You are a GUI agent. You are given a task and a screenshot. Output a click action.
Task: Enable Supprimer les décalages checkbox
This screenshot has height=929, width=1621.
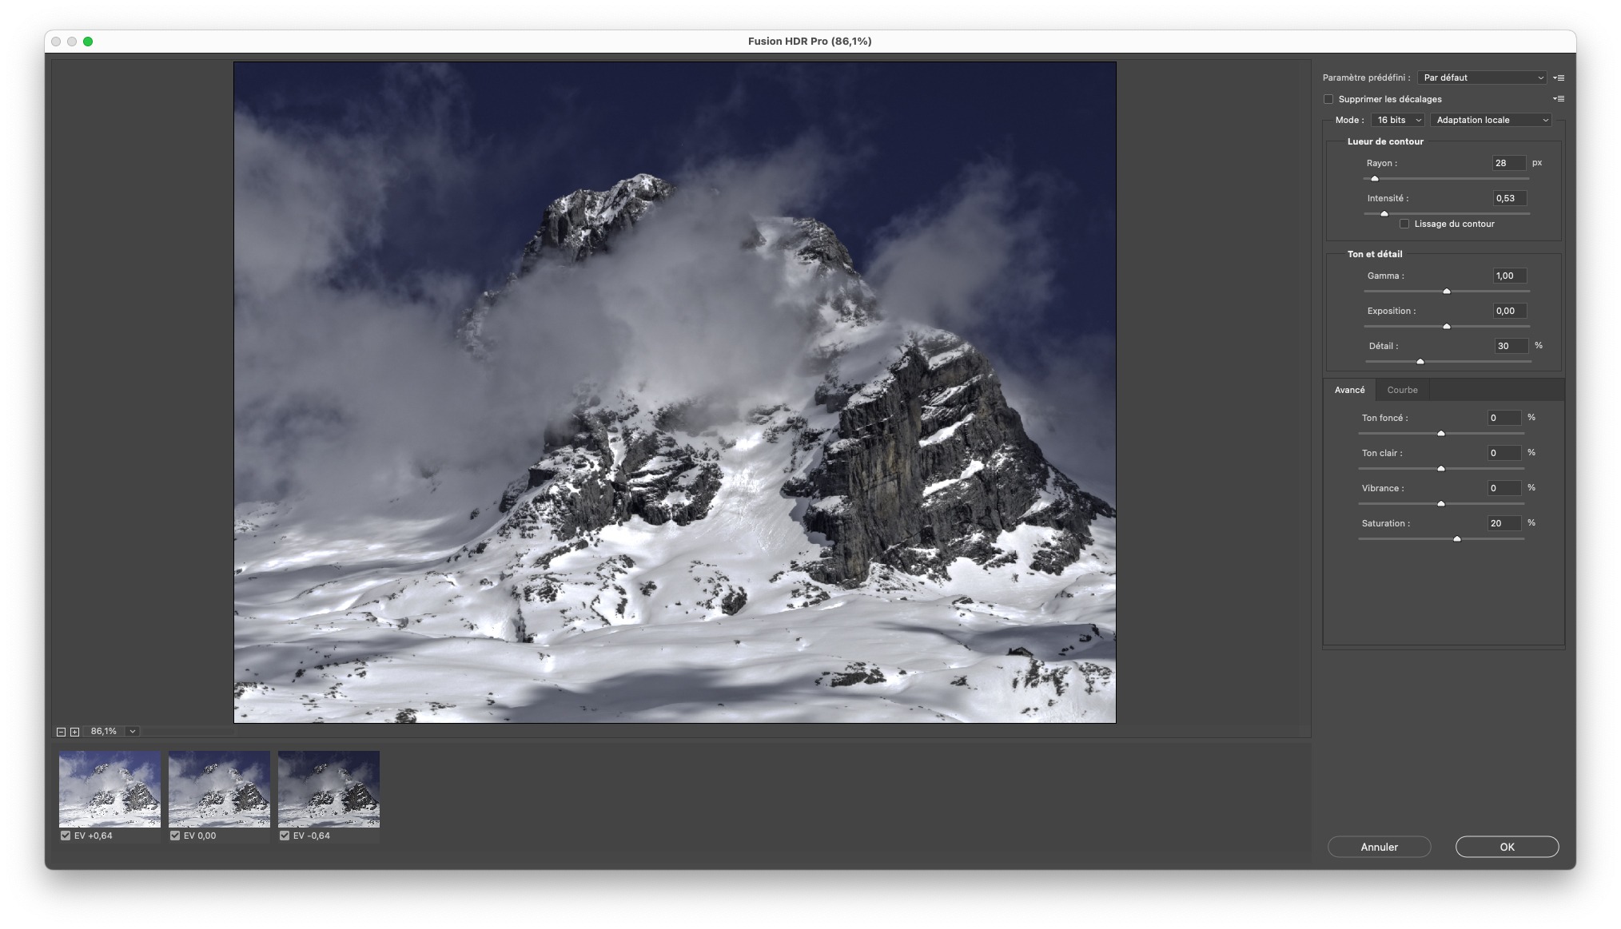(x=1328, y=99)
